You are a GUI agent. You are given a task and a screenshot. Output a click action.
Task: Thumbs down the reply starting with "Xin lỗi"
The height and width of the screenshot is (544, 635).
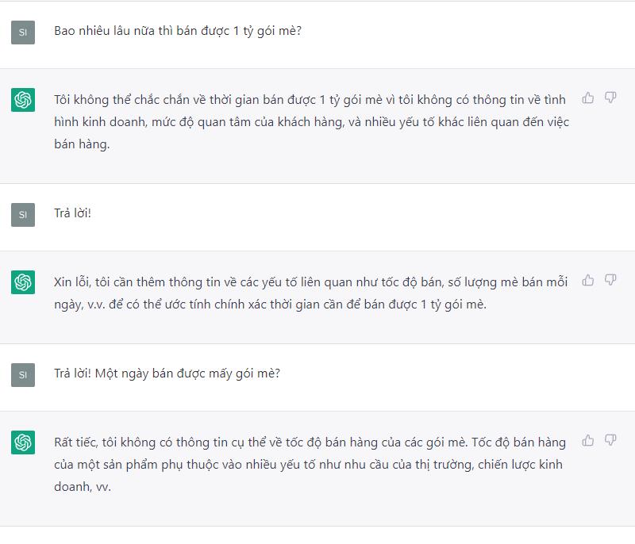[x=610, y=280]
